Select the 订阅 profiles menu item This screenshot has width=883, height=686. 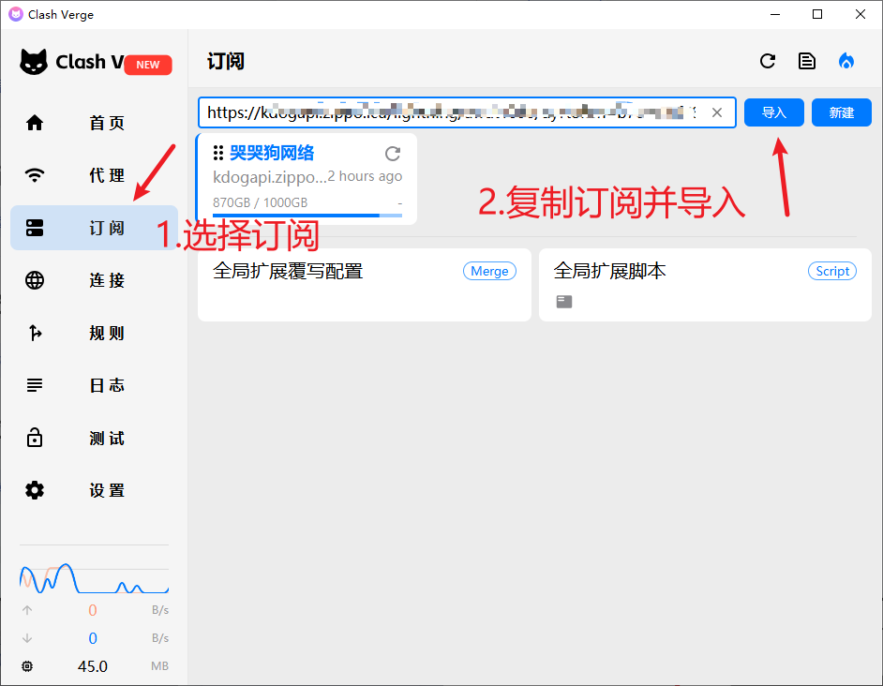94,228
